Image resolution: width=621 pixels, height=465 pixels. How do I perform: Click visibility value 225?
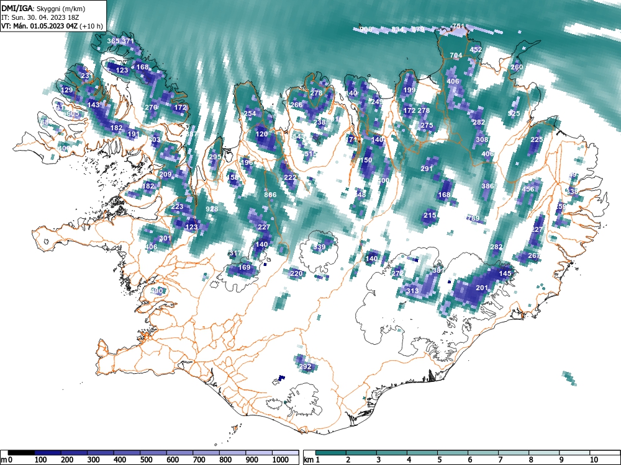click(x=537, y=139)
